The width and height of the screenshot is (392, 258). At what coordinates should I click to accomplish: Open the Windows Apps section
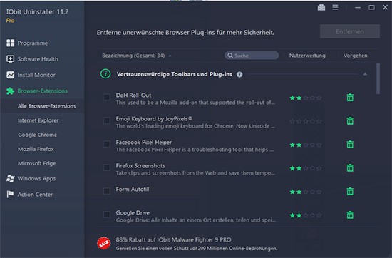tap(36, 178)
